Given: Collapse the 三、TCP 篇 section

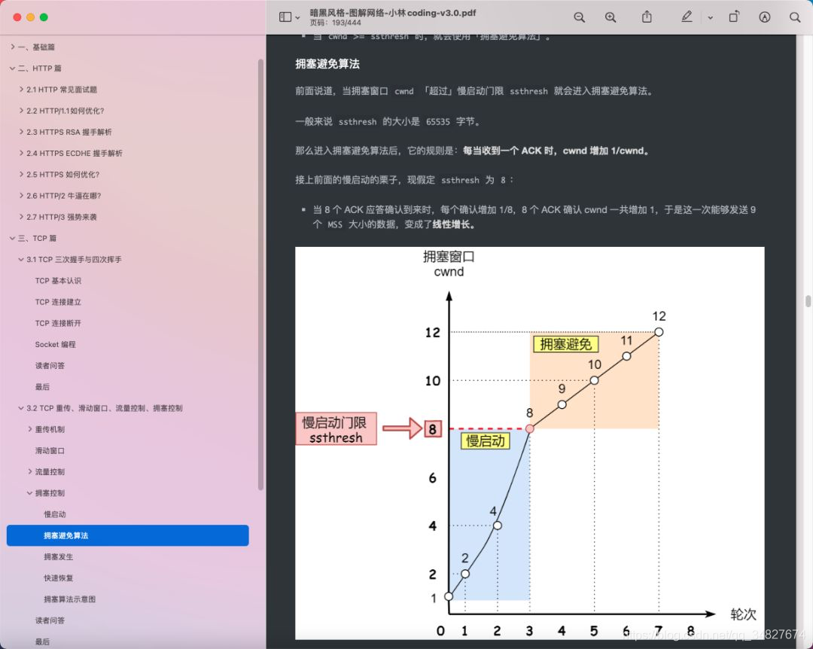Looking at the screenshot, I should pyautogui.click(x=11, y=238).
